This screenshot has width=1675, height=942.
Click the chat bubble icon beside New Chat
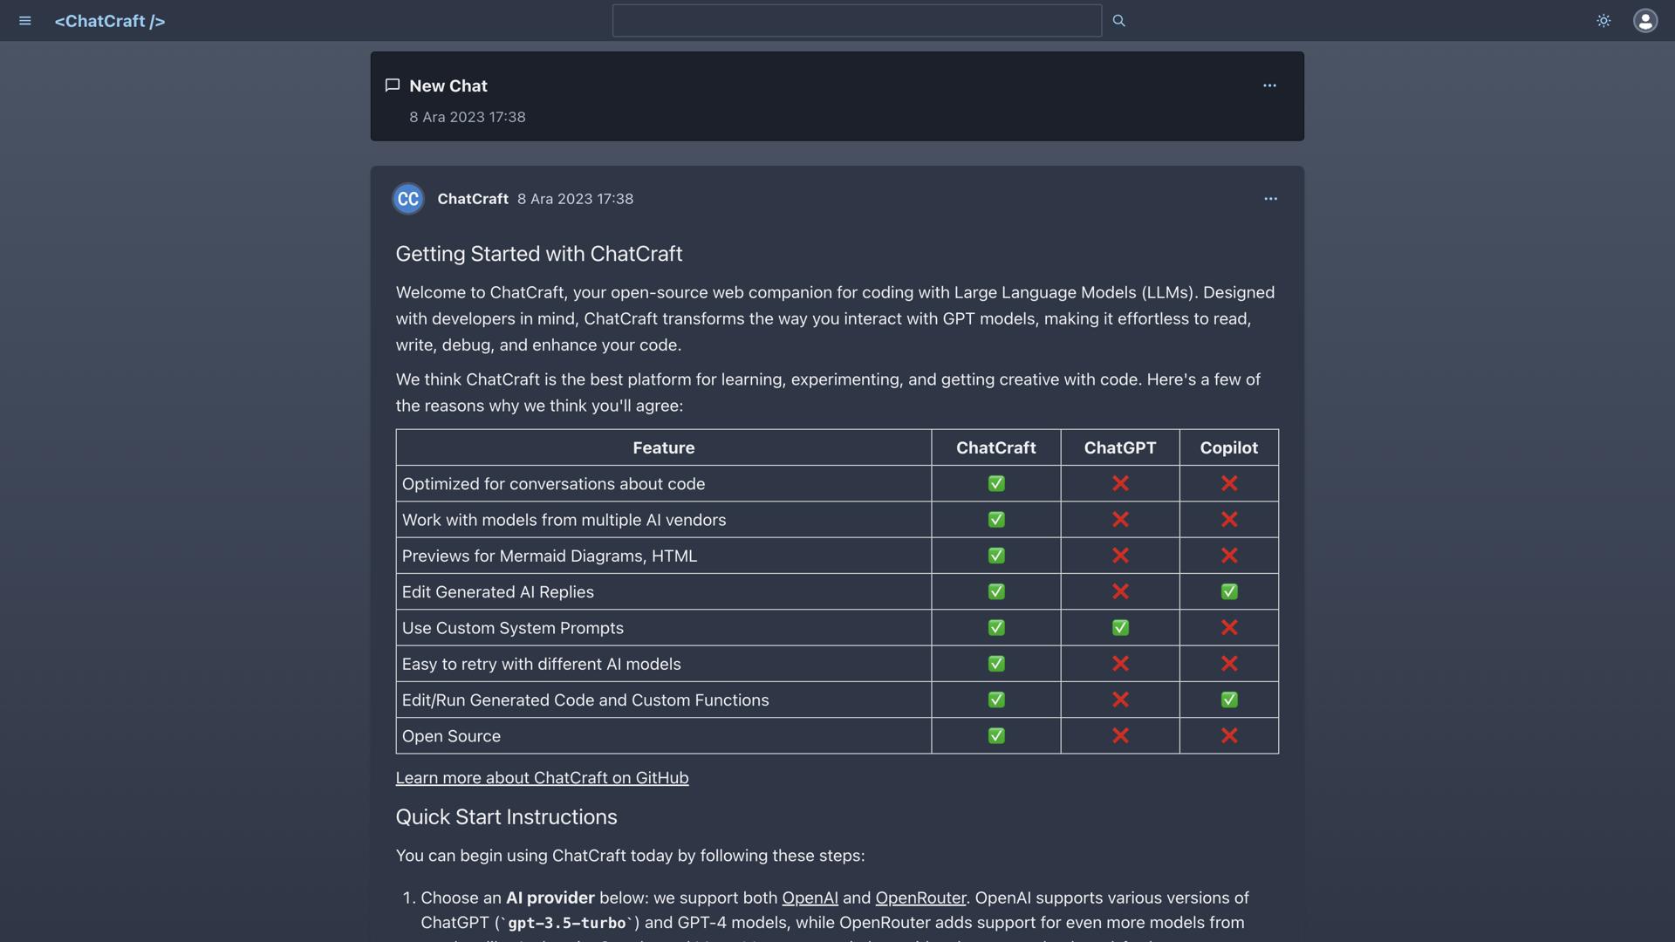point(393,85)
